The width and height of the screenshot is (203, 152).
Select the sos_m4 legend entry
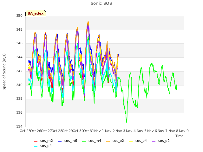pos(92,141)
